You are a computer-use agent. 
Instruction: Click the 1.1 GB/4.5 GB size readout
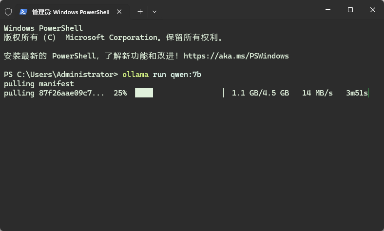tap(260, 93)
